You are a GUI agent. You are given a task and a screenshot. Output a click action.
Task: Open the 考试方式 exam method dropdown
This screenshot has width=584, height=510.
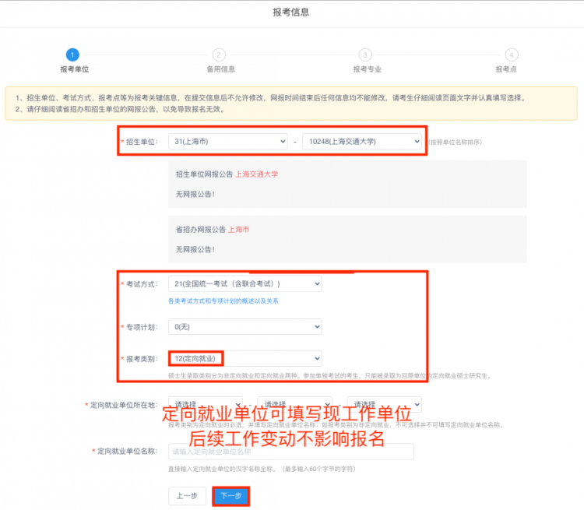click(245, 284)
